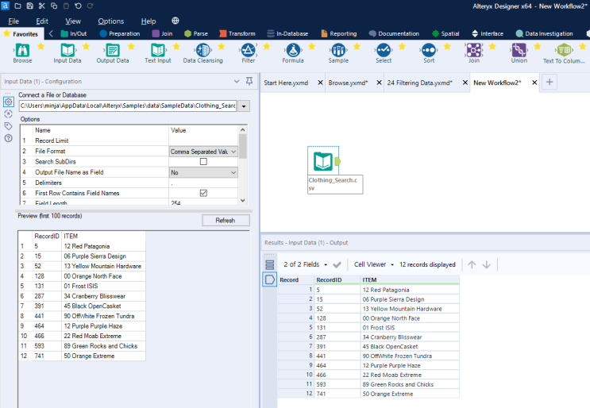Select the Input Data tool icon
This screenshot has width=590, height=408.
[67, 50]
